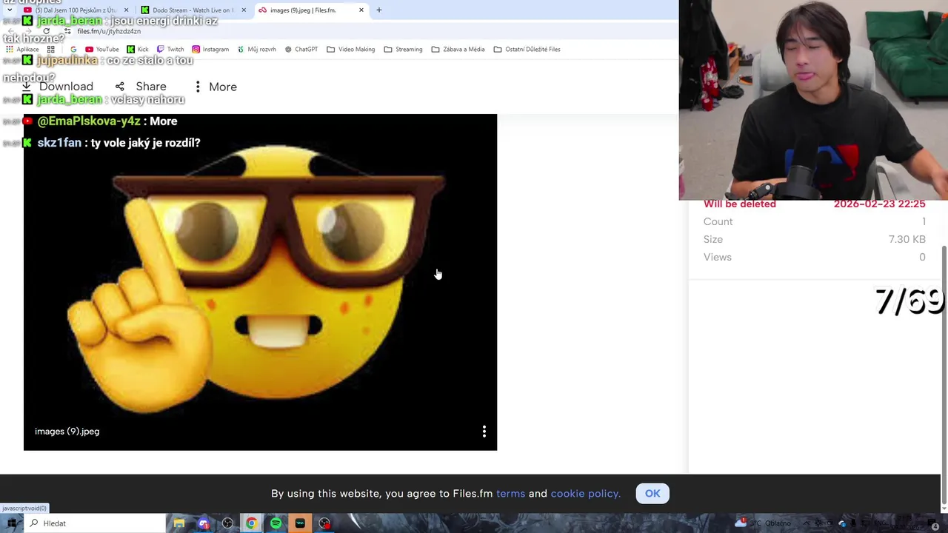Click the Share button on Files.fm
Image resolution: width=948 pixels, height=533 pixels.
[x=141, y=87]
